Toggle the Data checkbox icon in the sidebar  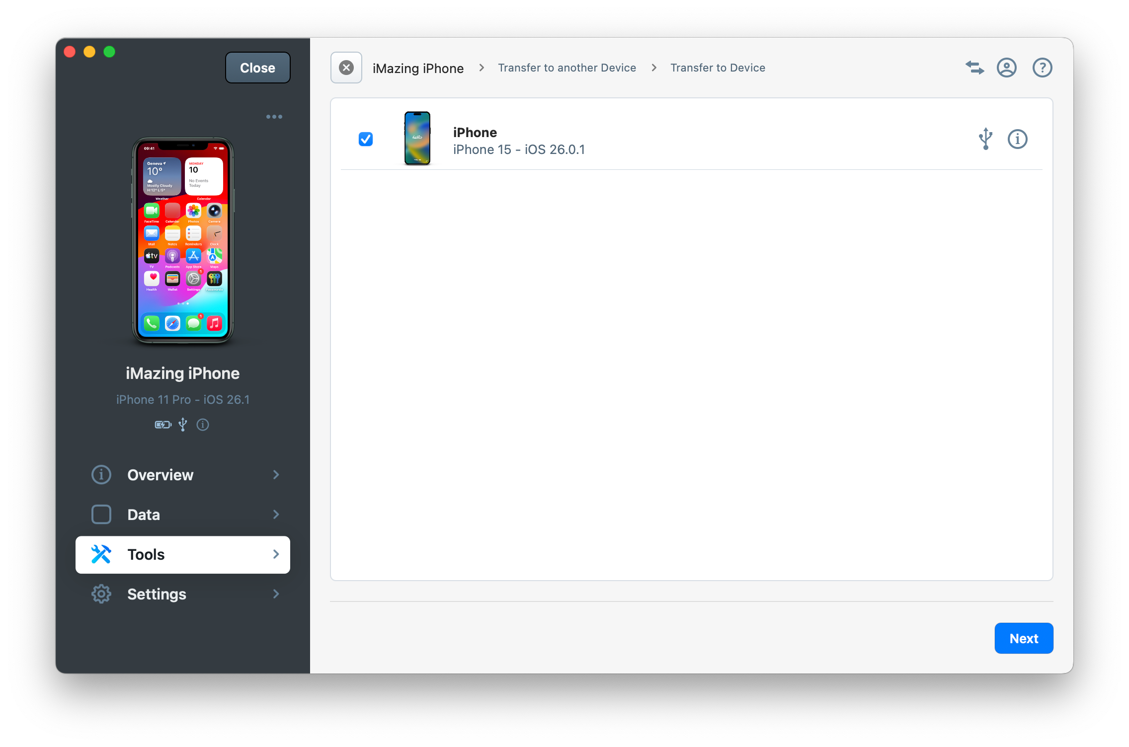click(x=101, y=515)
